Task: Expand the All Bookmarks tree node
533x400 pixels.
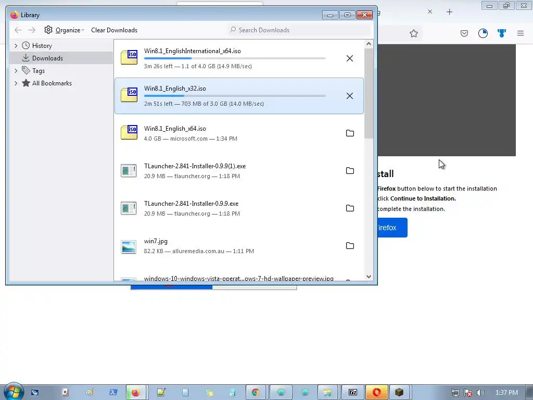Action: tap(16, 83)
